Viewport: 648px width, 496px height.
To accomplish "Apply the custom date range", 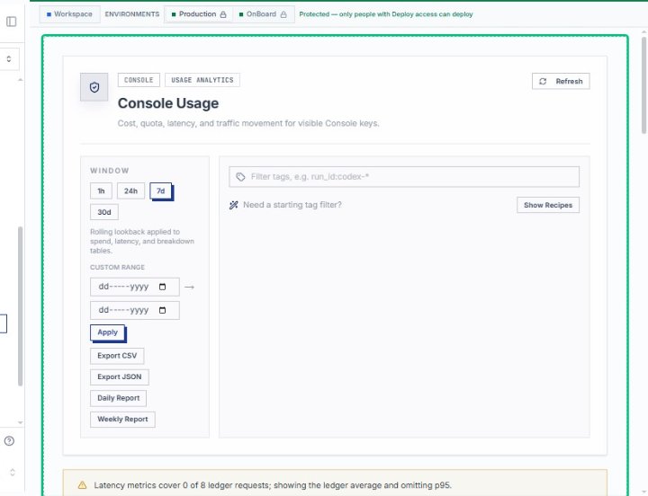I will (107, 332).
